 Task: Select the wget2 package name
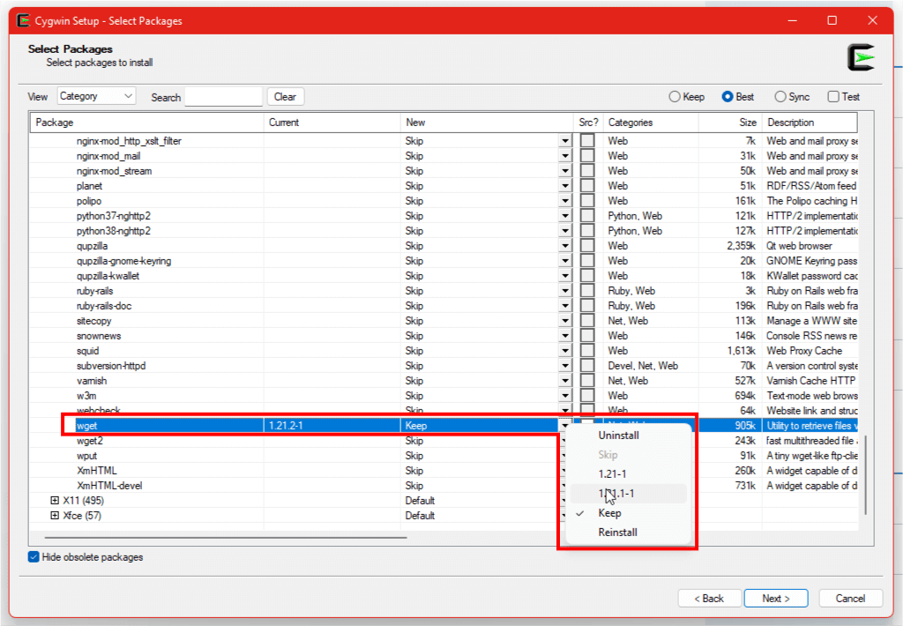[90, 441]
